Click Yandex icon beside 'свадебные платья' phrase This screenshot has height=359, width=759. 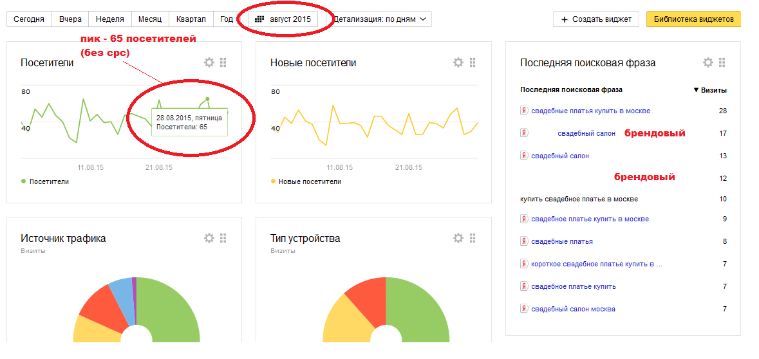pos(524,241)
